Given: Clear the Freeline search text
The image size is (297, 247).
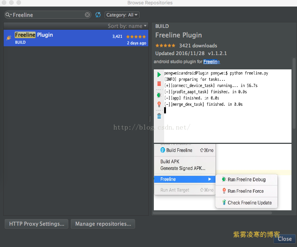Looking at the screenshot, I should [x=87, y=15].
